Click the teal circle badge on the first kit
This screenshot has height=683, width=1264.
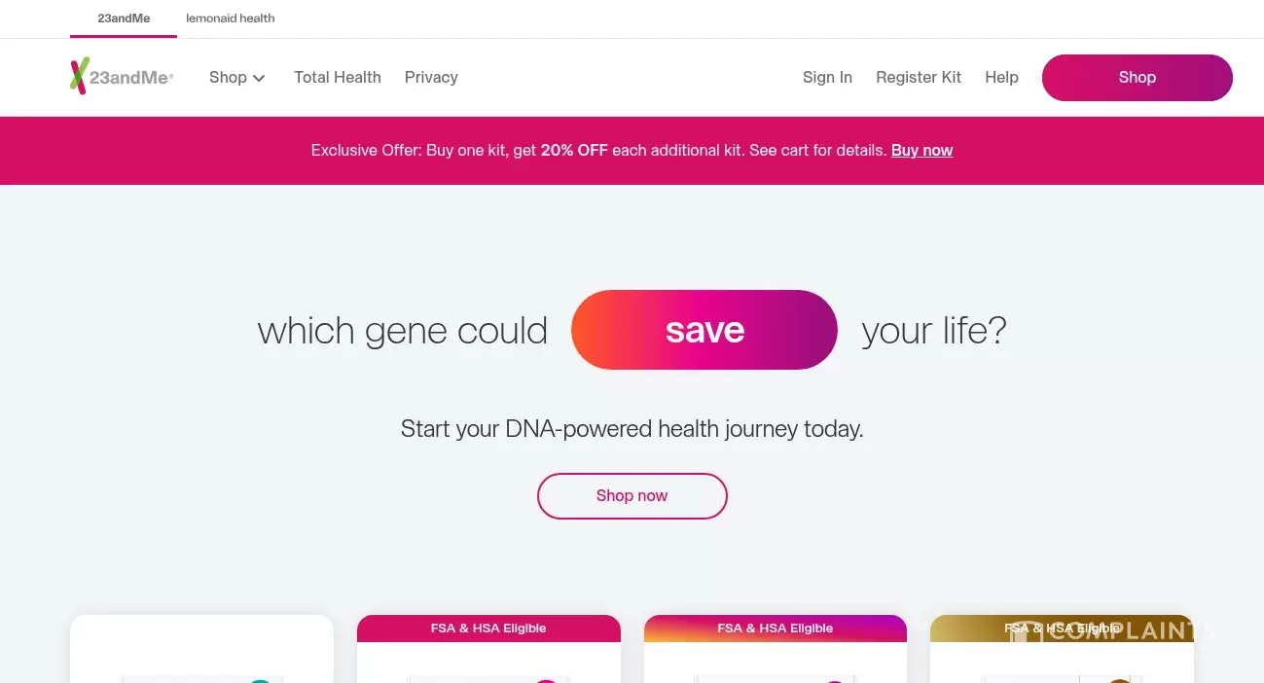259,679
